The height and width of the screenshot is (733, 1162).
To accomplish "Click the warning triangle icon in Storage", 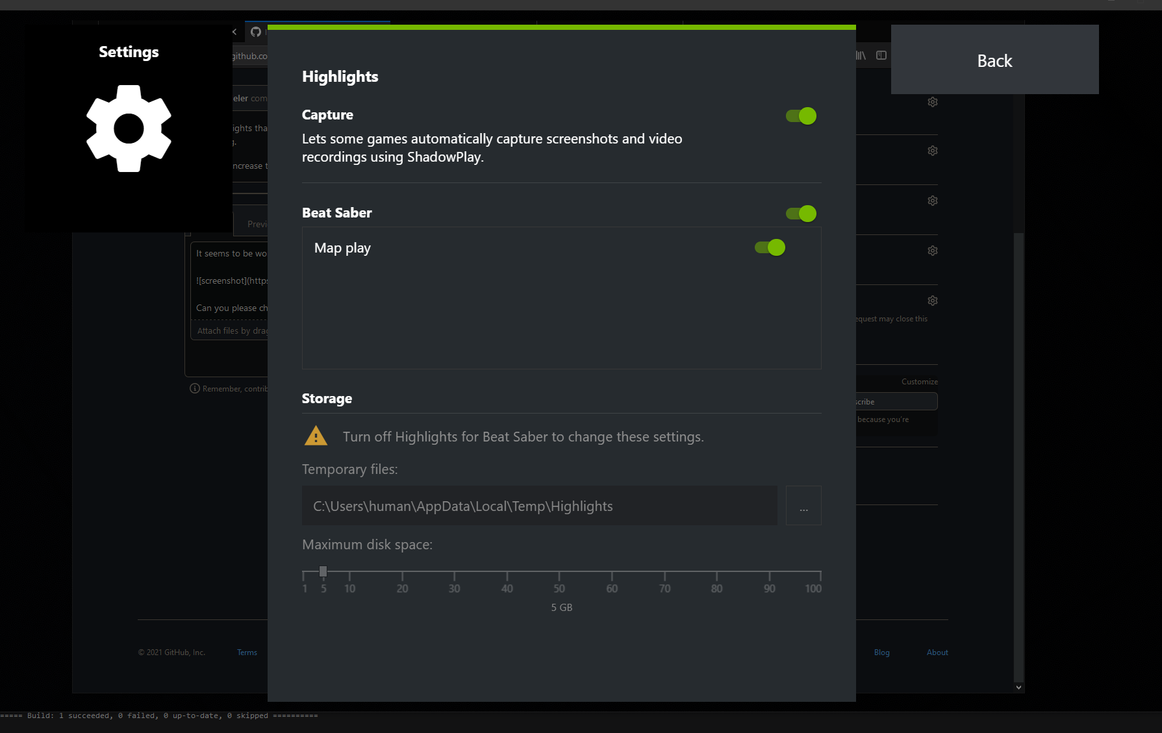I will 316,436.
